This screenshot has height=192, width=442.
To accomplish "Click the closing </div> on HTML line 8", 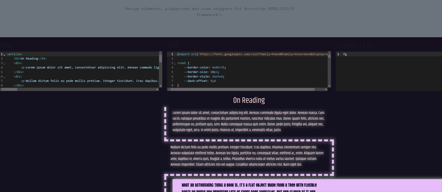I will pyautogui.click(x=19, y=86).
